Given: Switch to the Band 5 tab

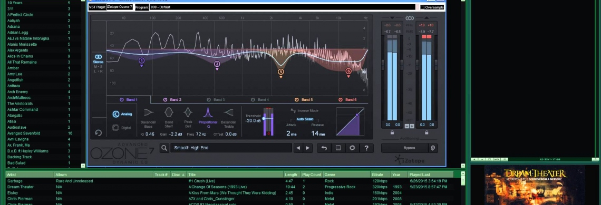Looking at the screenshot, I should pyautogui.click(x=304, y=100).
